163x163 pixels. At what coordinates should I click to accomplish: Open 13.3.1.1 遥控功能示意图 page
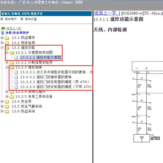[x=40, y=58]
